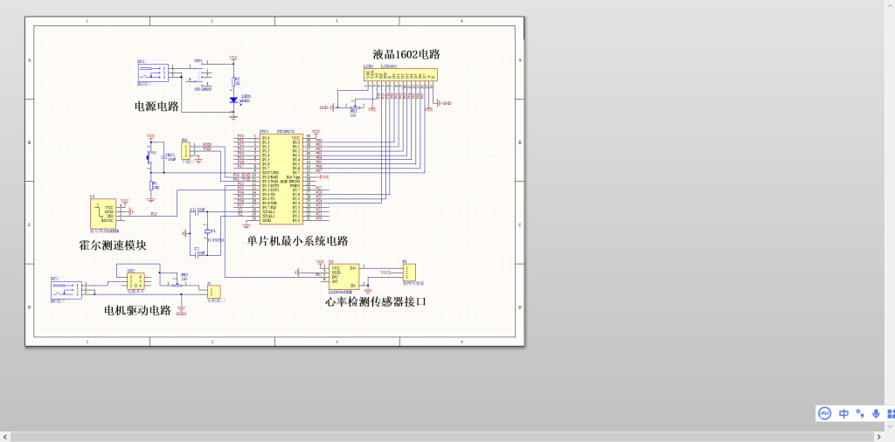Select the DC2 jack in motor circuit
Viewport: 895px width, 442px height.
click(x=66, y=290)
